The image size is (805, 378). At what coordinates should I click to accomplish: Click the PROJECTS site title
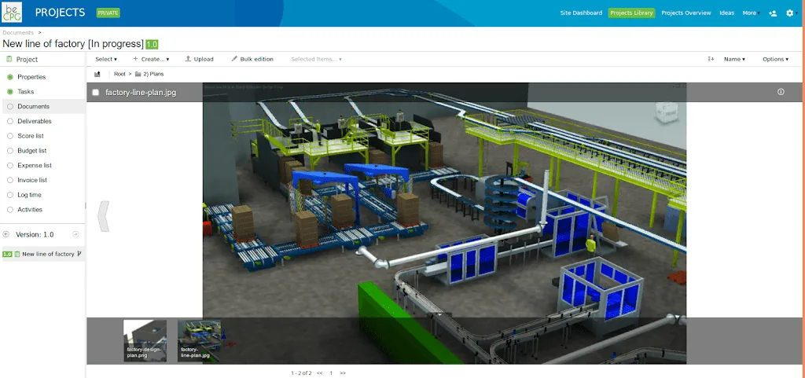60,13
